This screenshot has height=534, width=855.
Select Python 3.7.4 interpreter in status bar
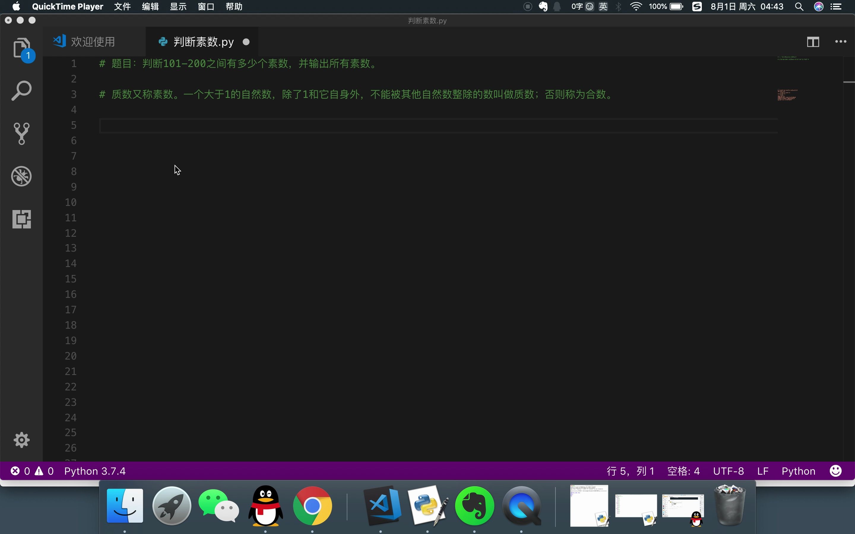(x=95, y=471)
